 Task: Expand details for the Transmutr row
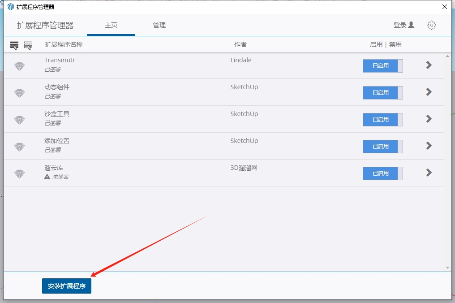[429, 65]
